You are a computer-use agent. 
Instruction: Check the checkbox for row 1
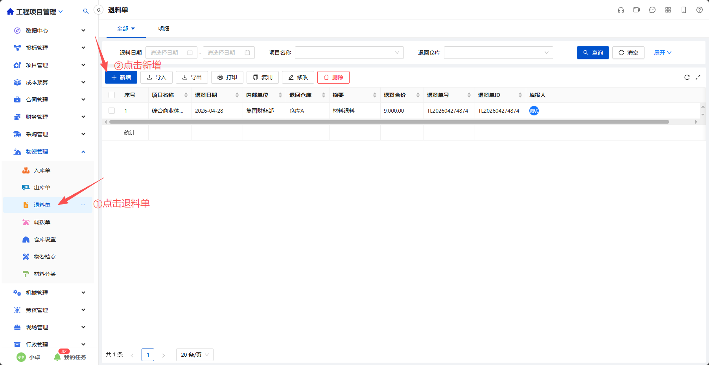(112, 111)
